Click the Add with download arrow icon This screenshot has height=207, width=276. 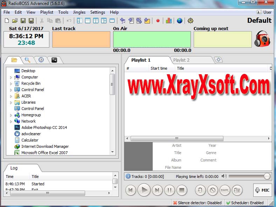click(x=139, y=21)
